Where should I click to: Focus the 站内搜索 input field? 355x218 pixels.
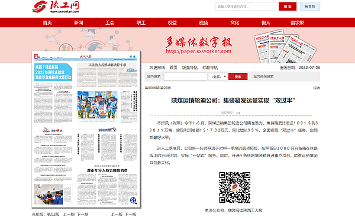[x=185, y=77]
